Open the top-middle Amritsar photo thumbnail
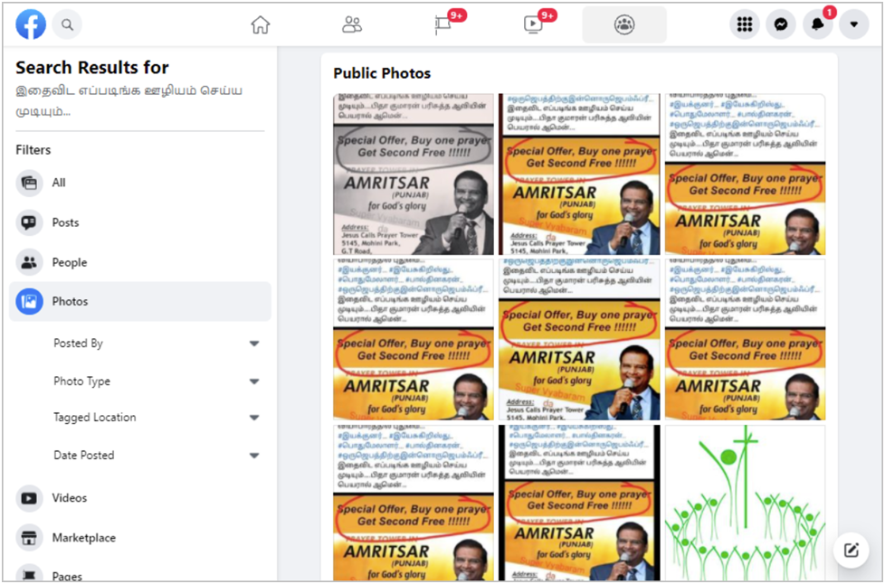The width and height of the screenshot is (885, 584). tap(579, 174)
